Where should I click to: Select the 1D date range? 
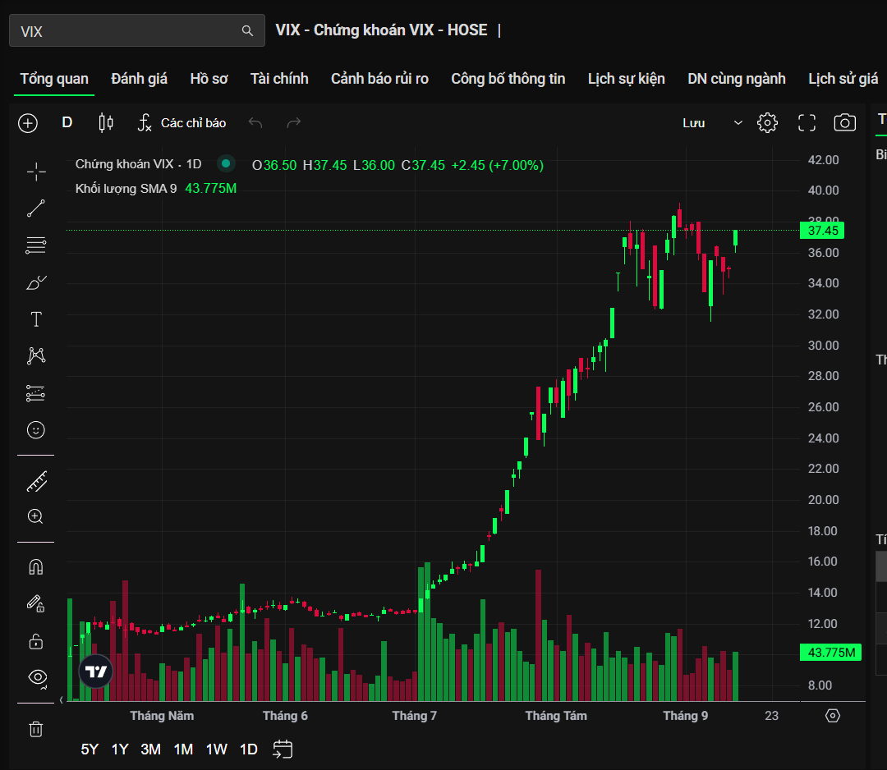click(248, 749)
